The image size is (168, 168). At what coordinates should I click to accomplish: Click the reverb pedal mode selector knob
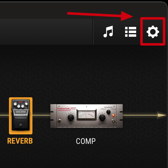26,104
